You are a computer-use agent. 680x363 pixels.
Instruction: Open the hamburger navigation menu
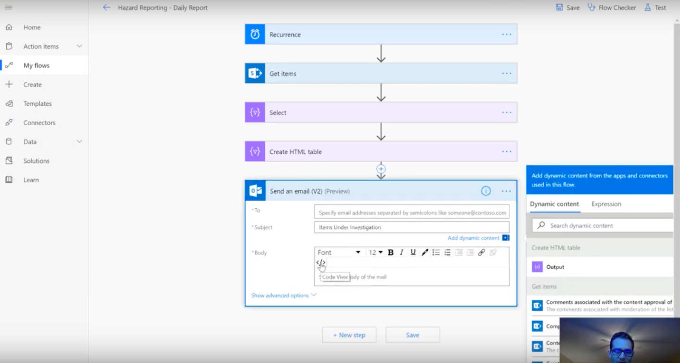tap(9, 8)
